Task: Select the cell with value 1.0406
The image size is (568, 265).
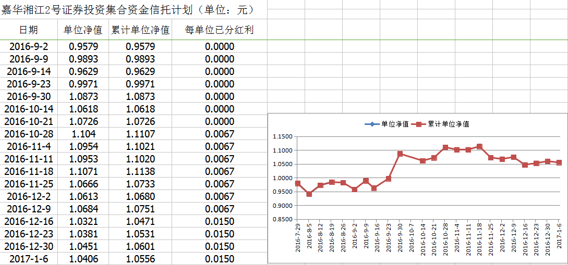Action: point(83,259)
